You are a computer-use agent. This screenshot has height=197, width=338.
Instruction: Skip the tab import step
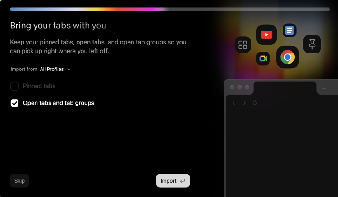tap(19, 181)
